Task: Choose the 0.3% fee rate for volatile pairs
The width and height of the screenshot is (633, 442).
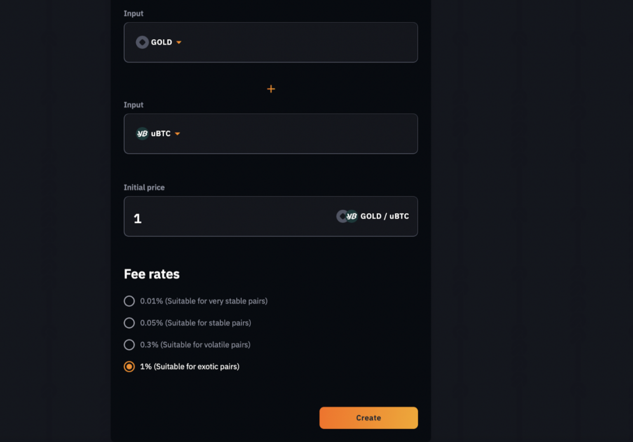Action: 129,345
